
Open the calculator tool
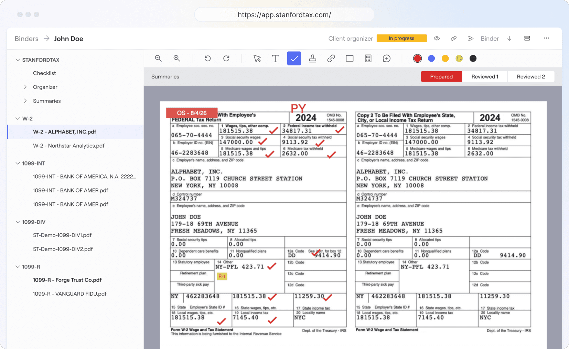(368, 59)
